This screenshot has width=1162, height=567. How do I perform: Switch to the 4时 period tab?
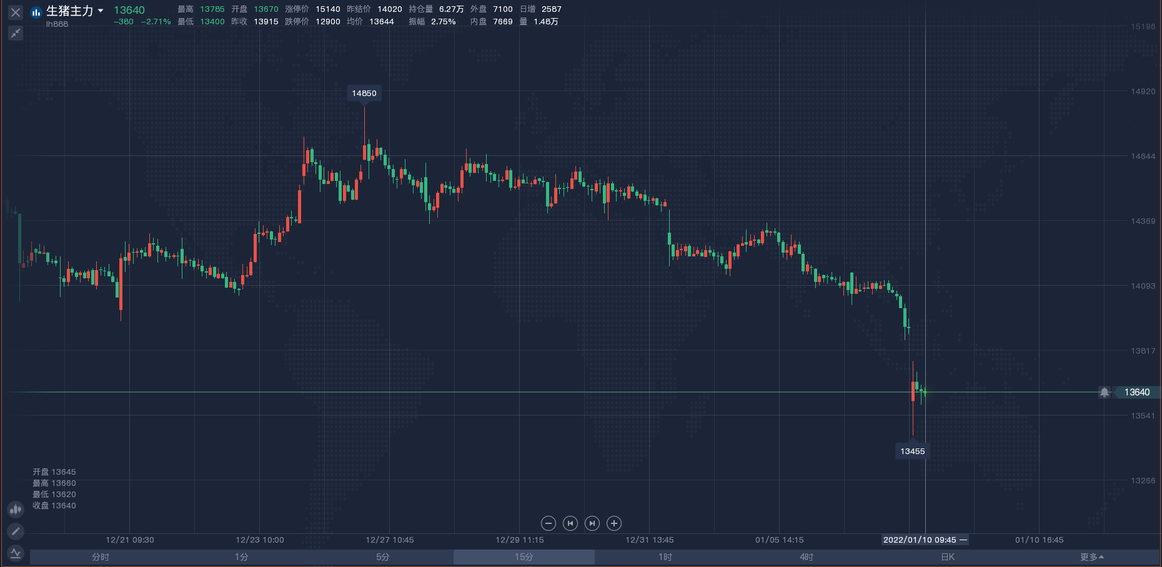[807, 557]
